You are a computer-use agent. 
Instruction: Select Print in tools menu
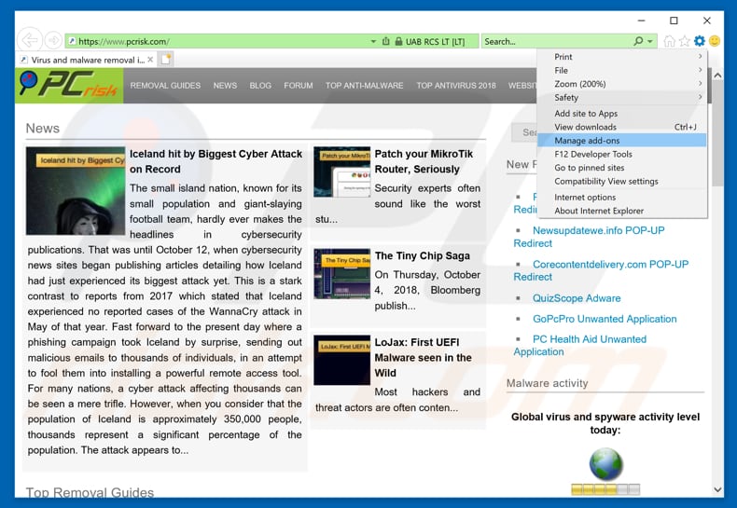coord(621,56)
